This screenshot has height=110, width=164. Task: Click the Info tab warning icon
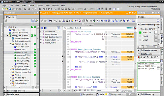106,94
